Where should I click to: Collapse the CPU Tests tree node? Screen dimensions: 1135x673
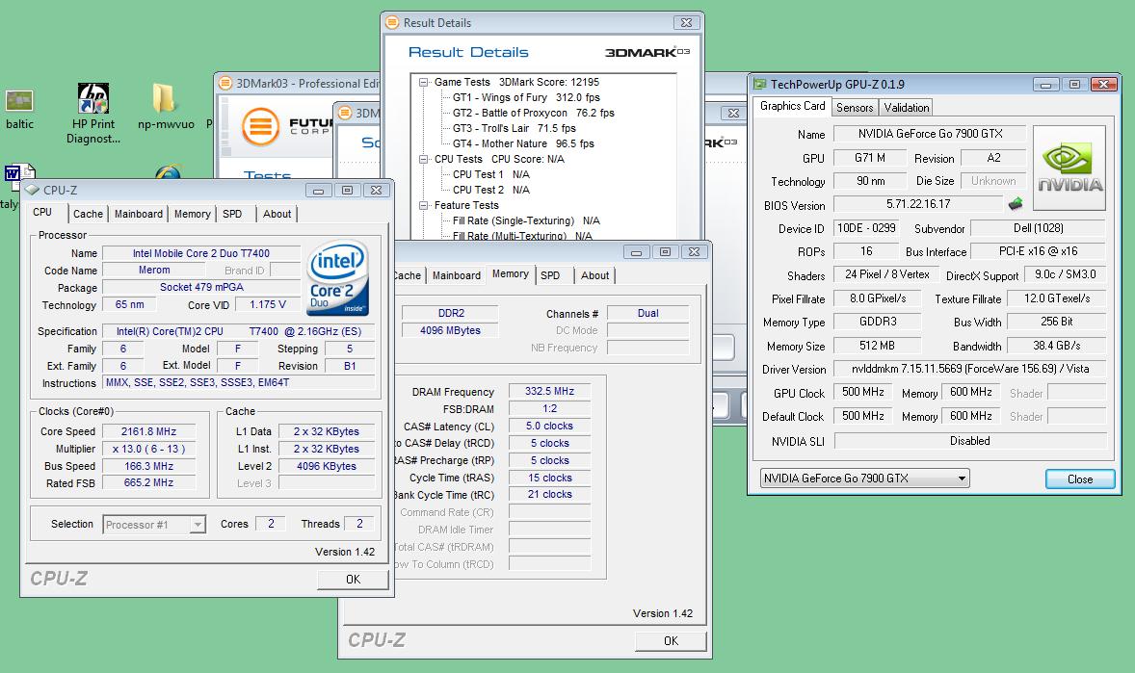tap(423, 159)
